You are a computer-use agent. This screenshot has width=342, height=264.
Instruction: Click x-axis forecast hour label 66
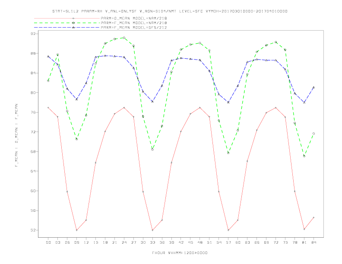[257, 242]
